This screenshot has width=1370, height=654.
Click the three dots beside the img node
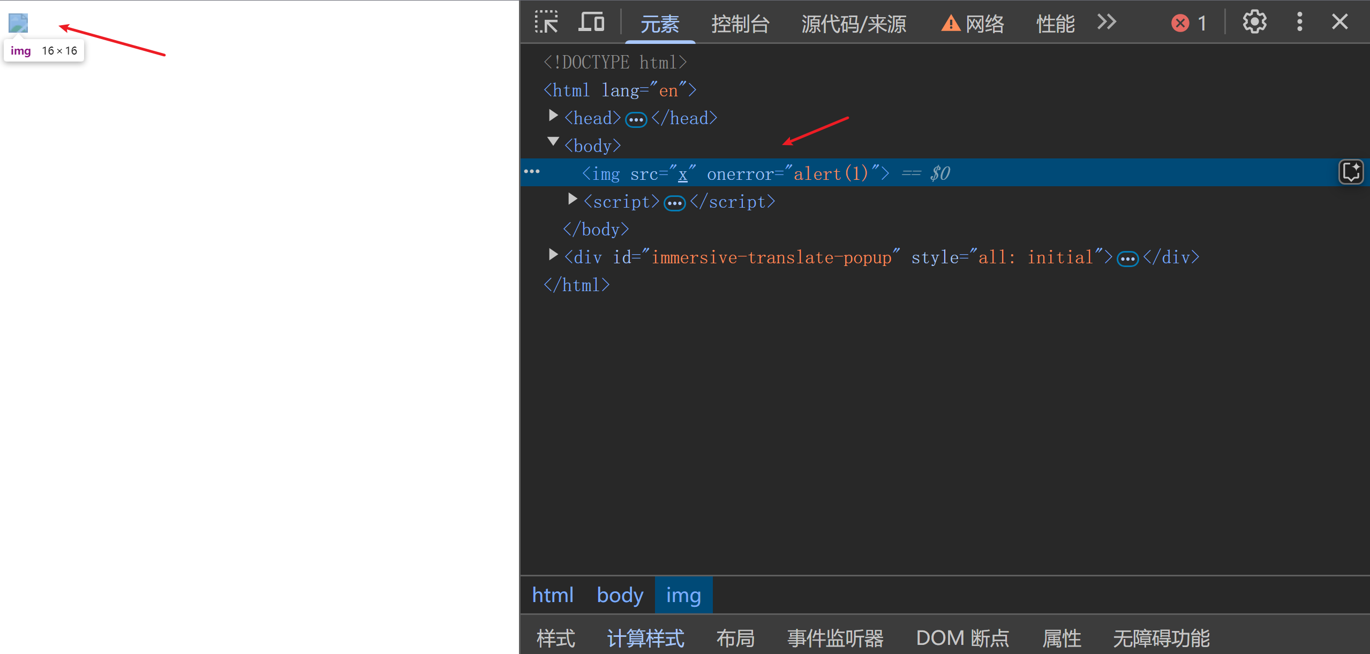(x=532, y=172)
